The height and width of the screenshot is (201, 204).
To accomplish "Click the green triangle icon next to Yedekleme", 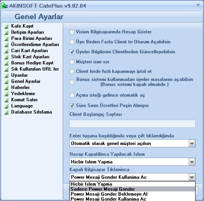I will [x=7, y=94].
